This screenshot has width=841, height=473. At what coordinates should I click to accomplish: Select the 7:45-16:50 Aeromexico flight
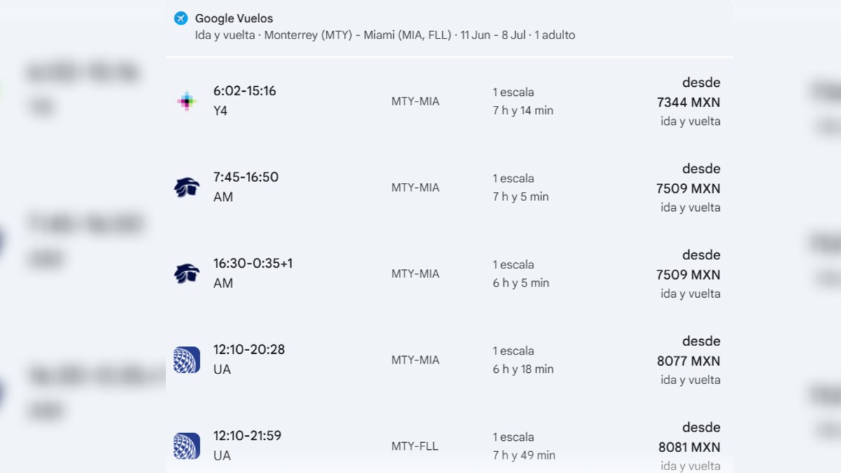(246, 177)
